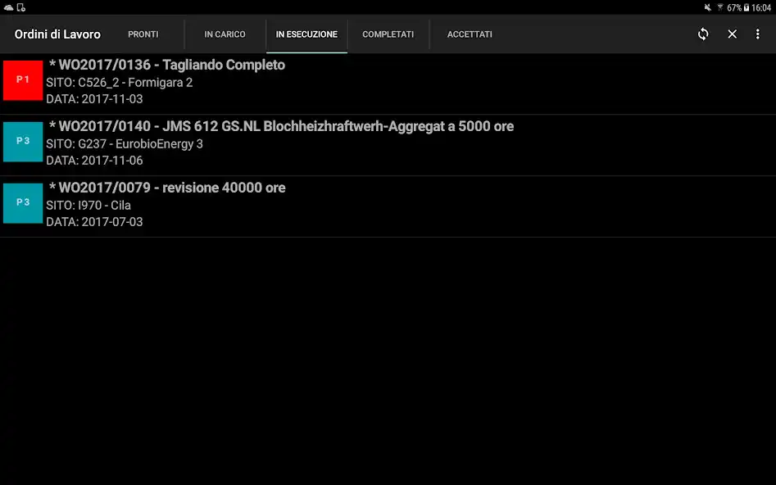Image resolution: width=776 pixels, height=485 pixels.
Task: Open the IN CARICO tab
Action: pyautogui.click(x=225, y=34)
